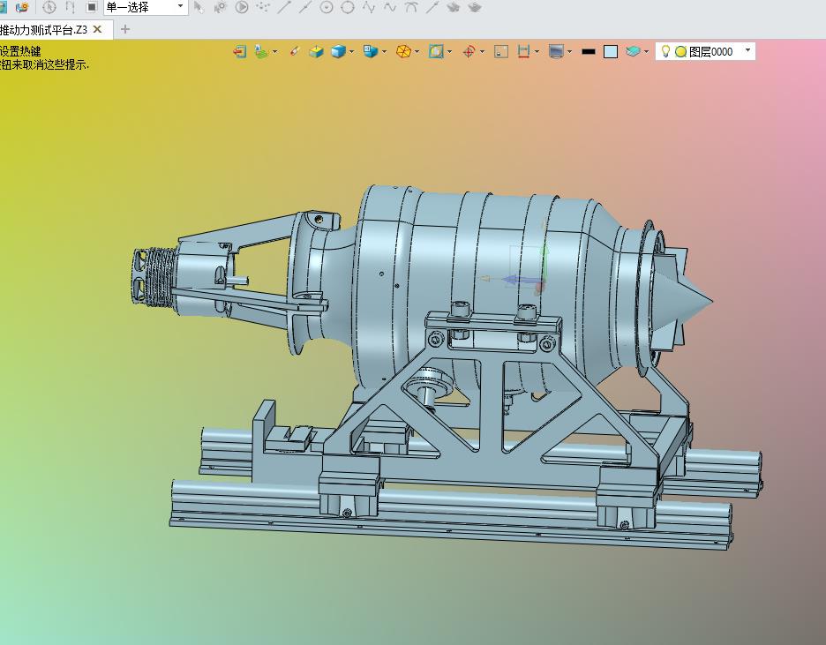Click the blue shaded cube display icon
Image resolution: width=826 pixels, height=645 pixels.
pos(337,52)
